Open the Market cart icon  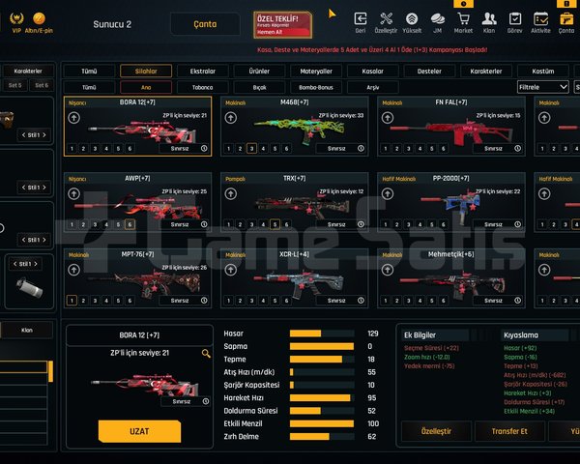click(463, 19)
